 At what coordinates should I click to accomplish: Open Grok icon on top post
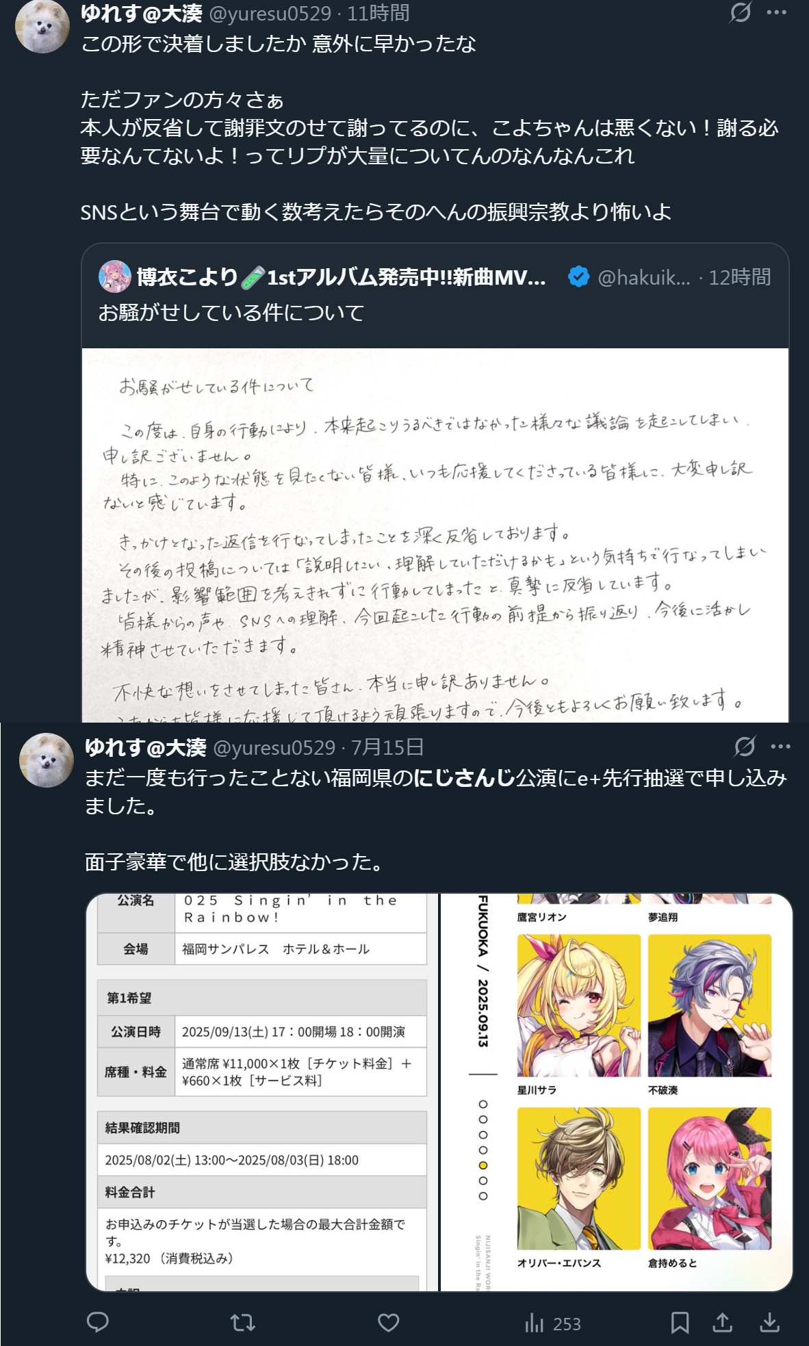(x=741, y=12)
